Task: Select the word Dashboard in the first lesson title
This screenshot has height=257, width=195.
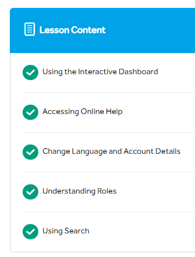Action: pos(139,72)
